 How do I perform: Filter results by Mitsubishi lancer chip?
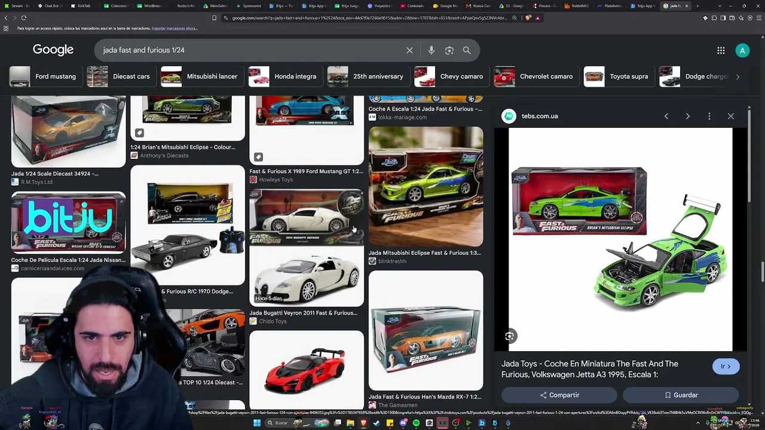202,76
